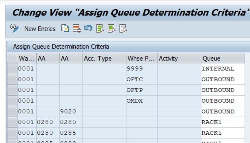The height and width of the screenshot is (143, 250).
Task: Click the 9999 warehouse process cell
Action: coord(142,69)
